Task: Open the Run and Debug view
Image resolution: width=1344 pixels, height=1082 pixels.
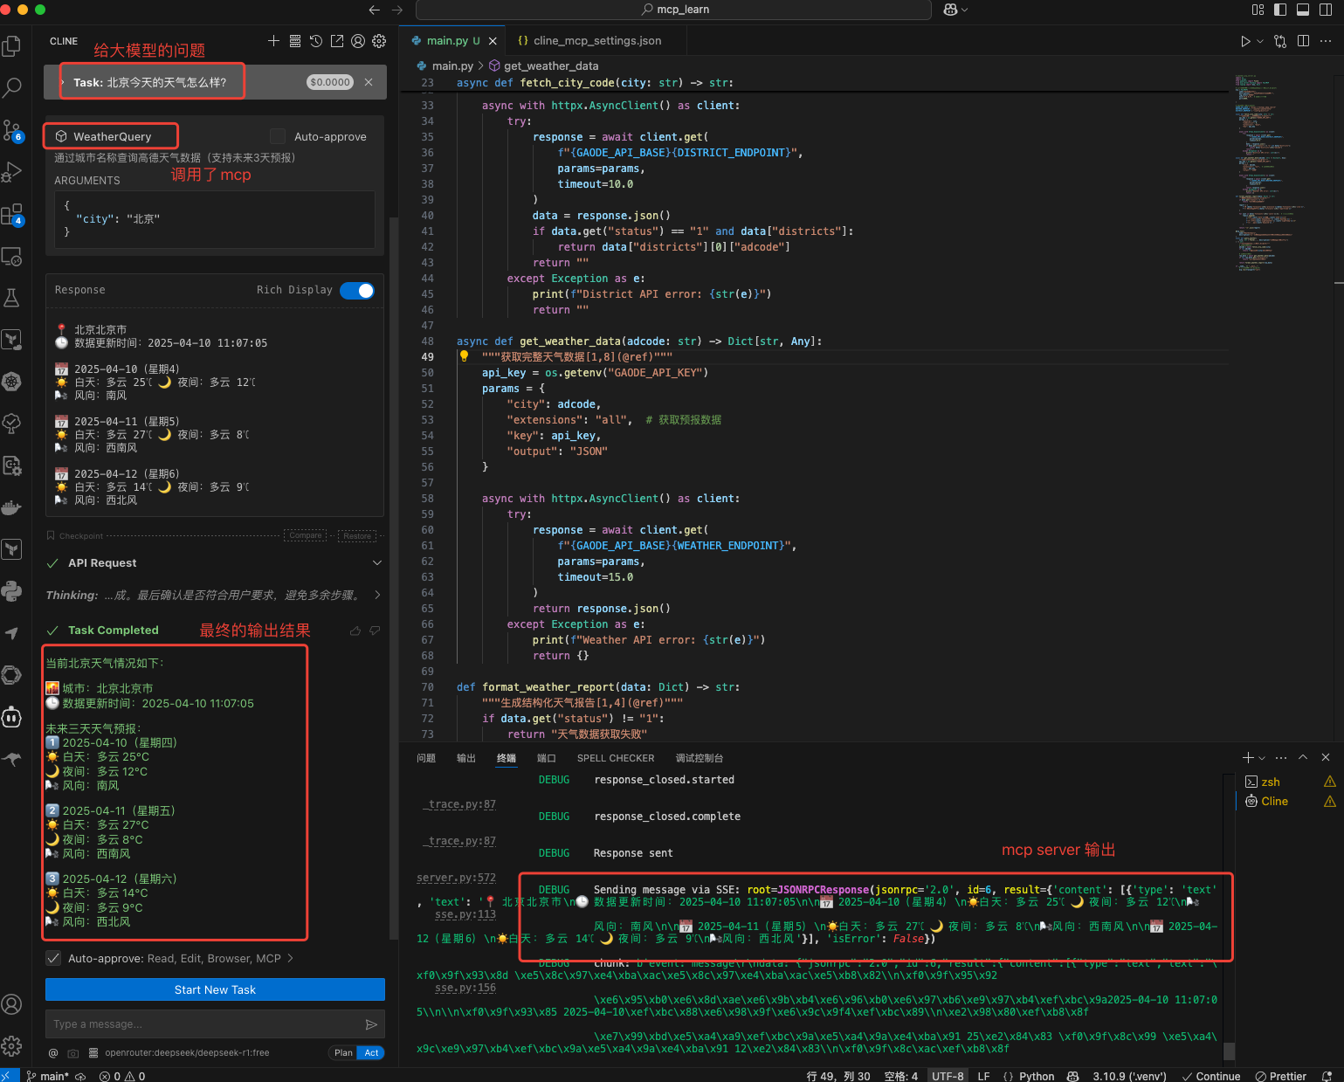Action: tap(12, 172)
